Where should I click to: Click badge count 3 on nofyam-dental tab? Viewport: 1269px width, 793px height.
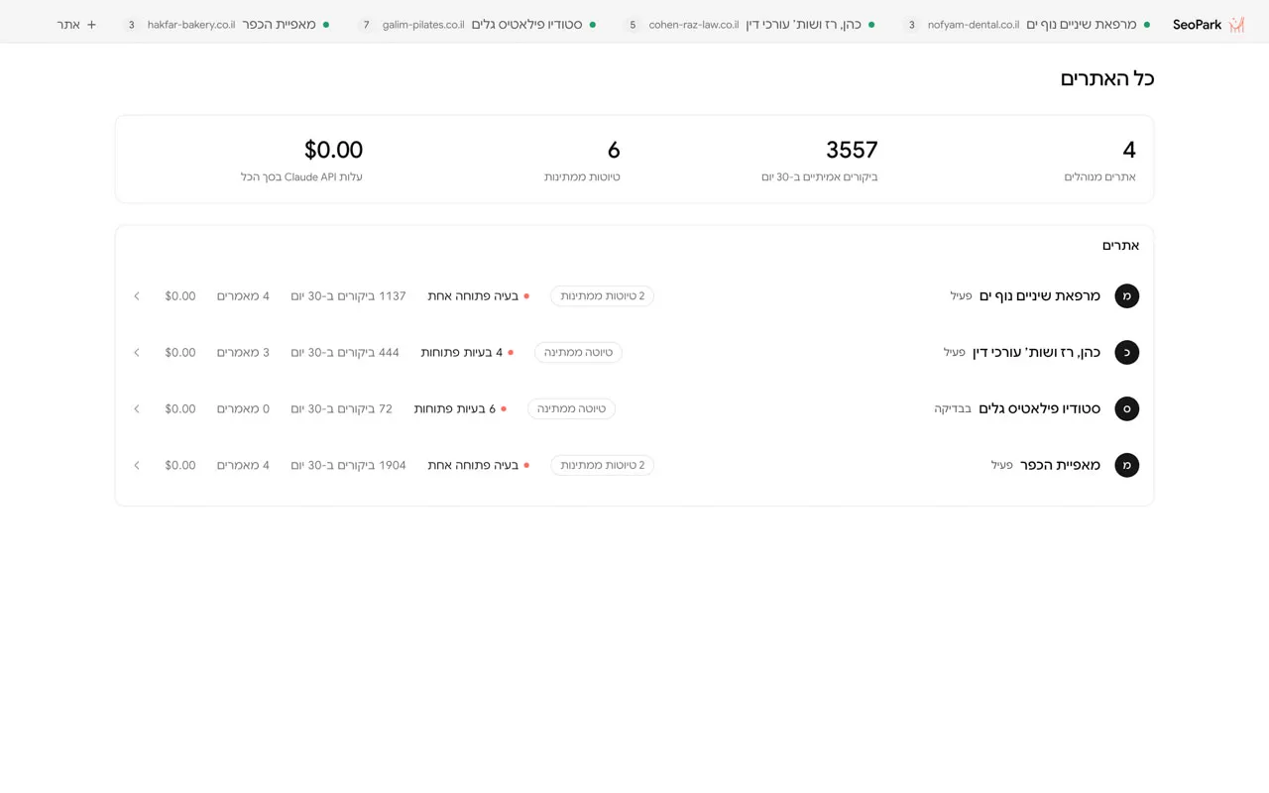tap(911, 25)
